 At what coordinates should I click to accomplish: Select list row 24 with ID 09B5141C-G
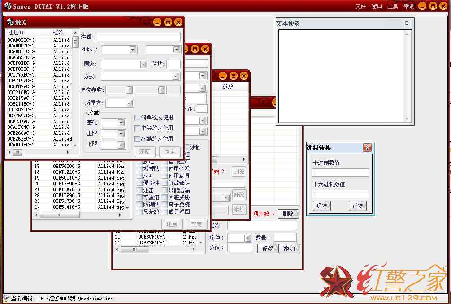click(x=79, y=207)
